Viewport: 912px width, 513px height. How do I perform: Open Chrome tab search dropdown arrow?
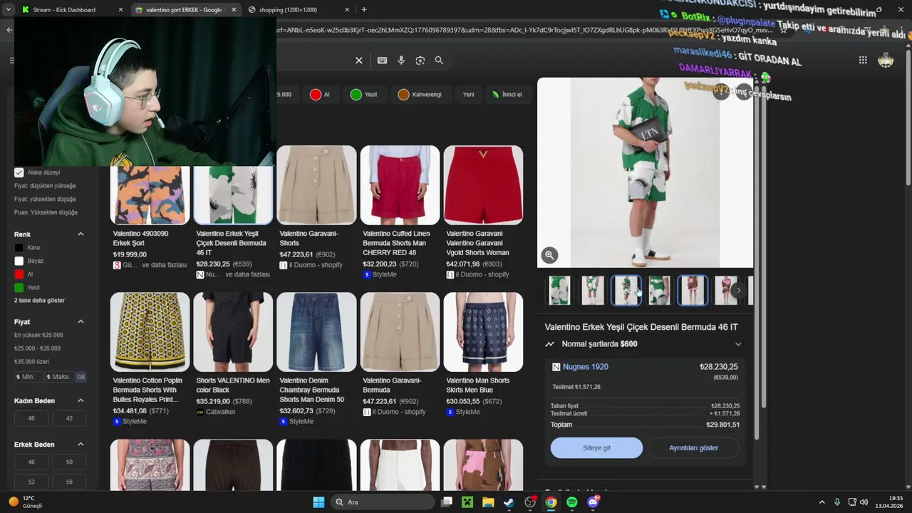pyautogui.click(x=9, y=10)
